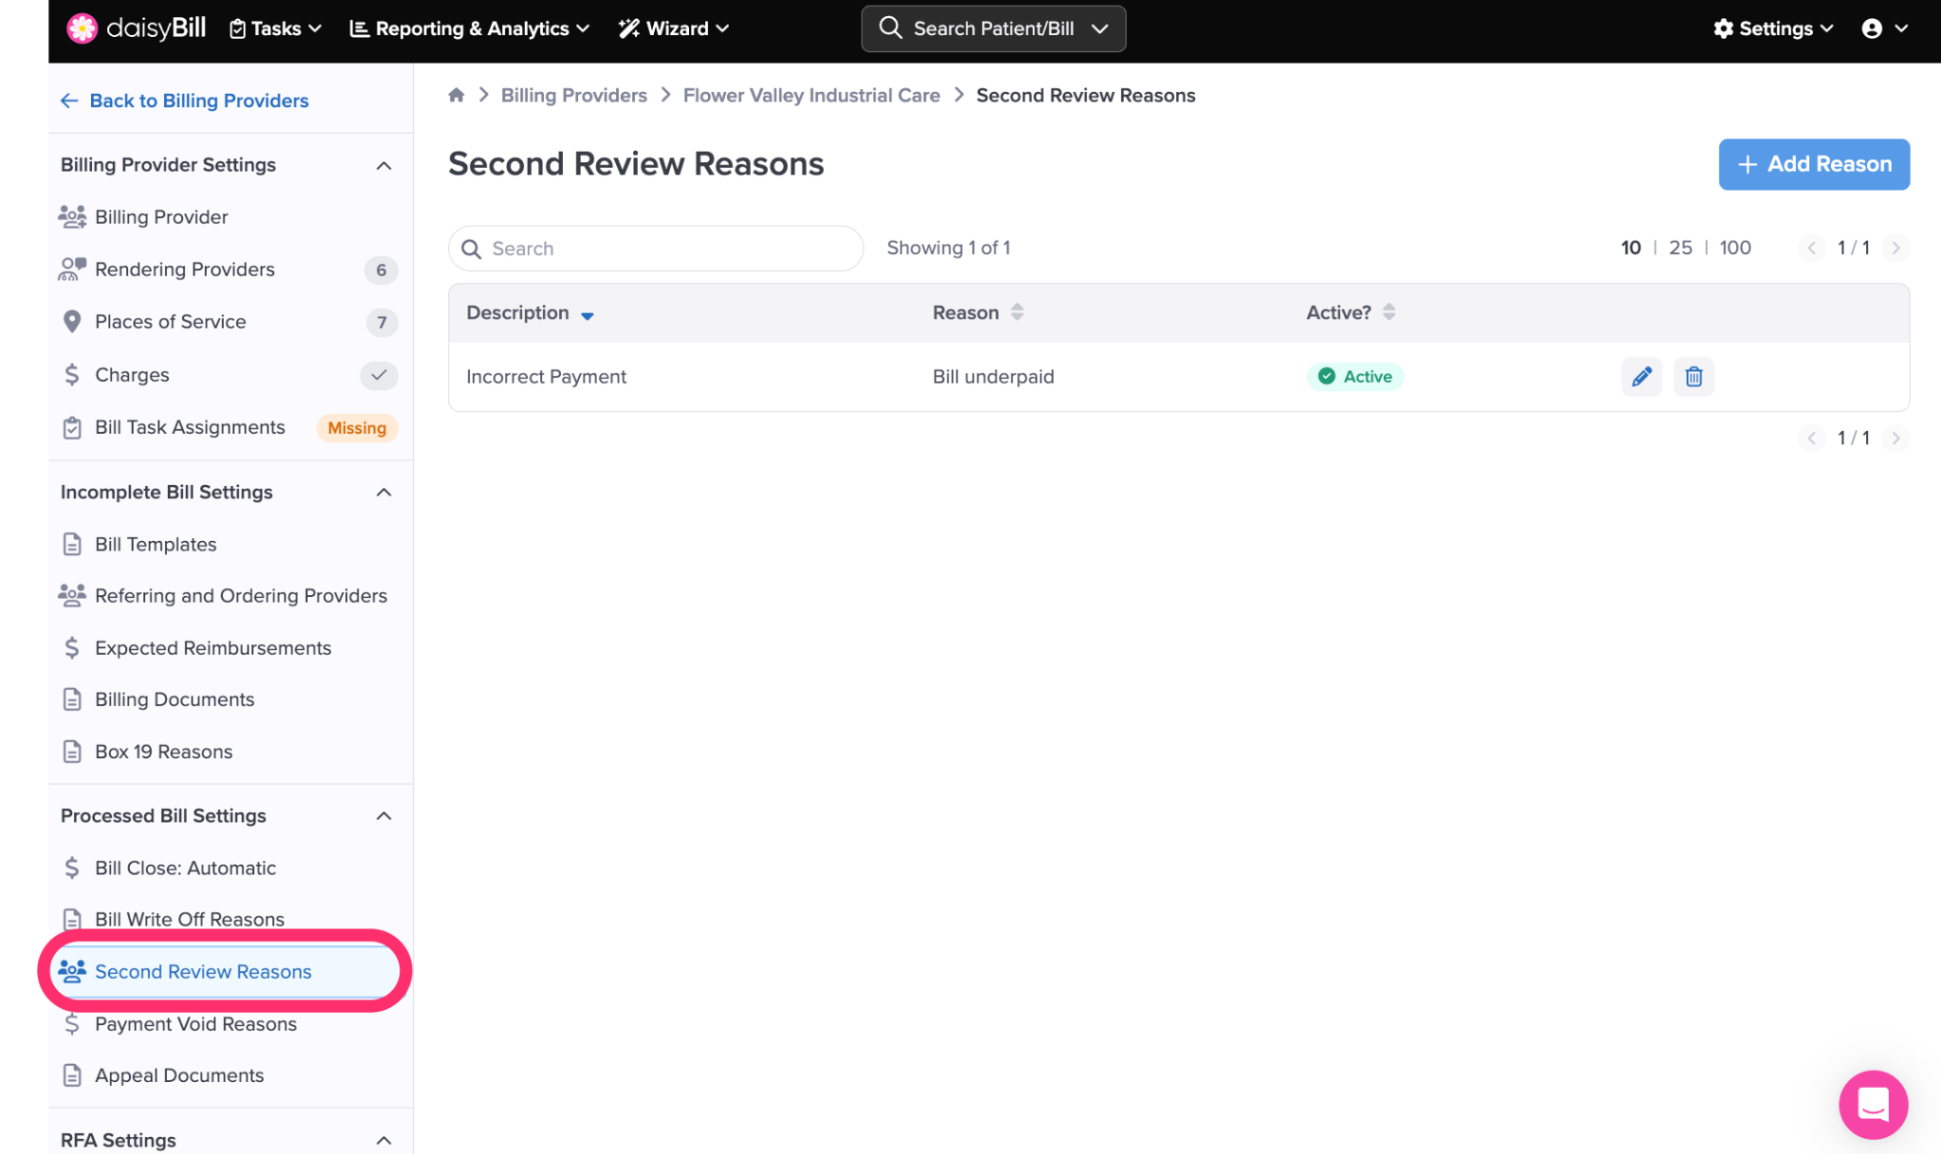1941x1154 pixels.
Task: Open Rendering Providers in sidebar
Action: (x=185, y=270)
